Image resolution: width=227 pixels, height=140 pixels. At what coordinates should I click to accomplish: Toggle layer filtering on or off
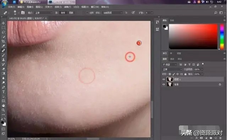pyautogui.click(x=203, y=64)
